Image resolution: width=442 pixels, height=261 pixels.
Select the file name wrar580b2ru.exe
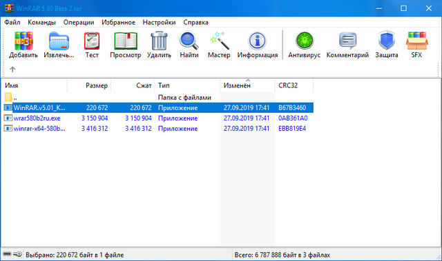37,118
